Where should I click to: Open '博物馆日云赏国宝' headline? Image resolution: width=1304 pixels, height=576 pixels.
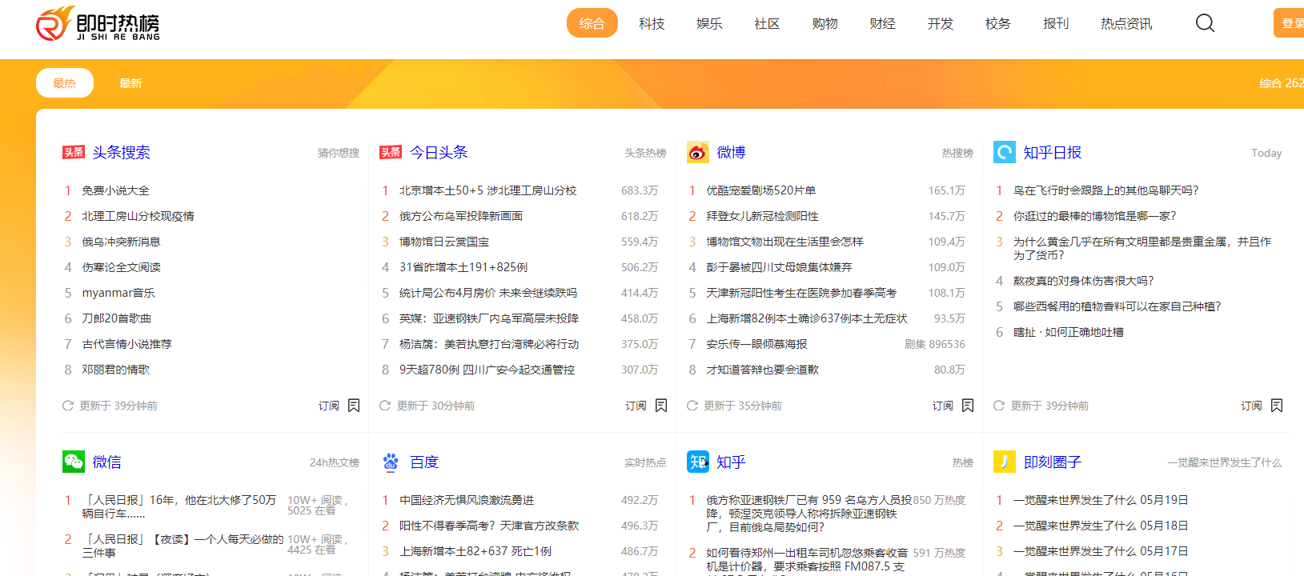click(x=444, y=242)
